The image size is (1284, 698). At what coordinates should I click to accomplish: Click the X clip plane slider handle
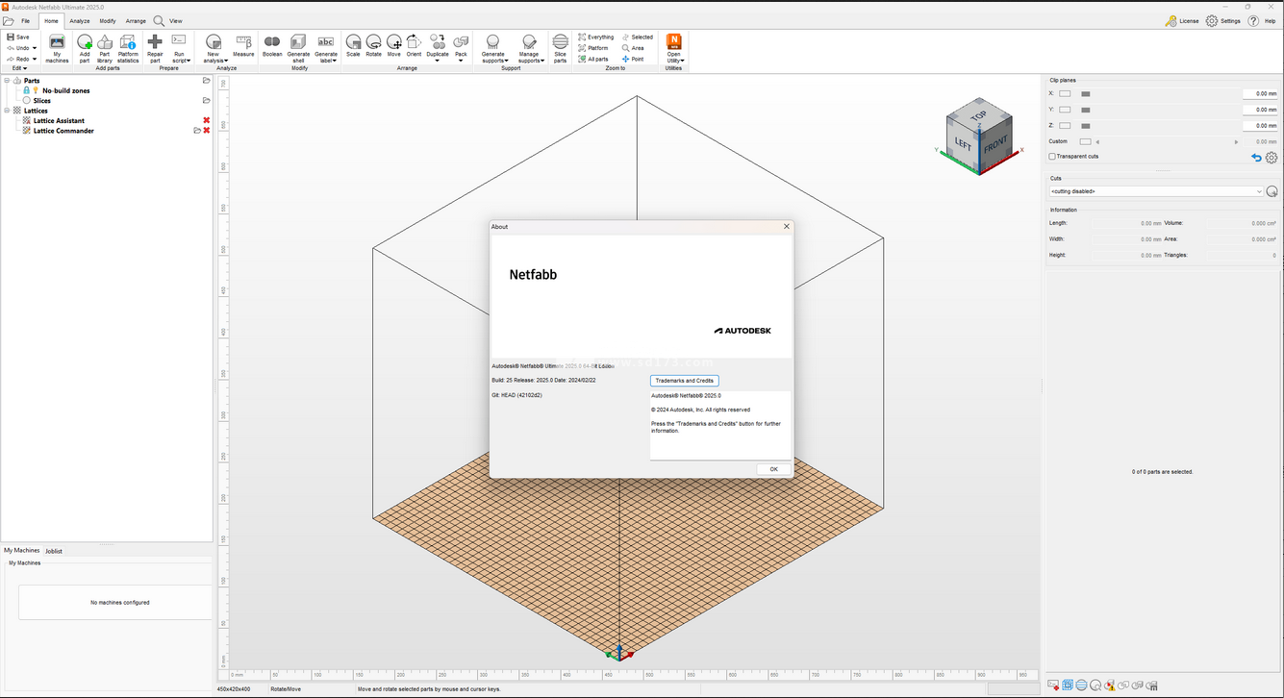[x=1086, y=94]
